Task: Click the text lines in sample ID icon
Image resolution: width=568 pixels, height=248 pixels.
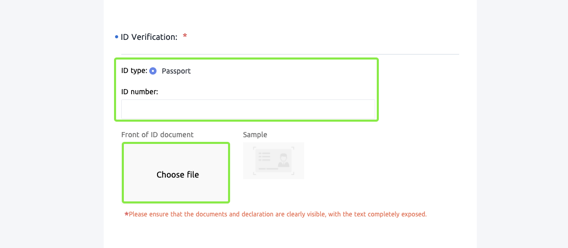Action: pos(265,156)
